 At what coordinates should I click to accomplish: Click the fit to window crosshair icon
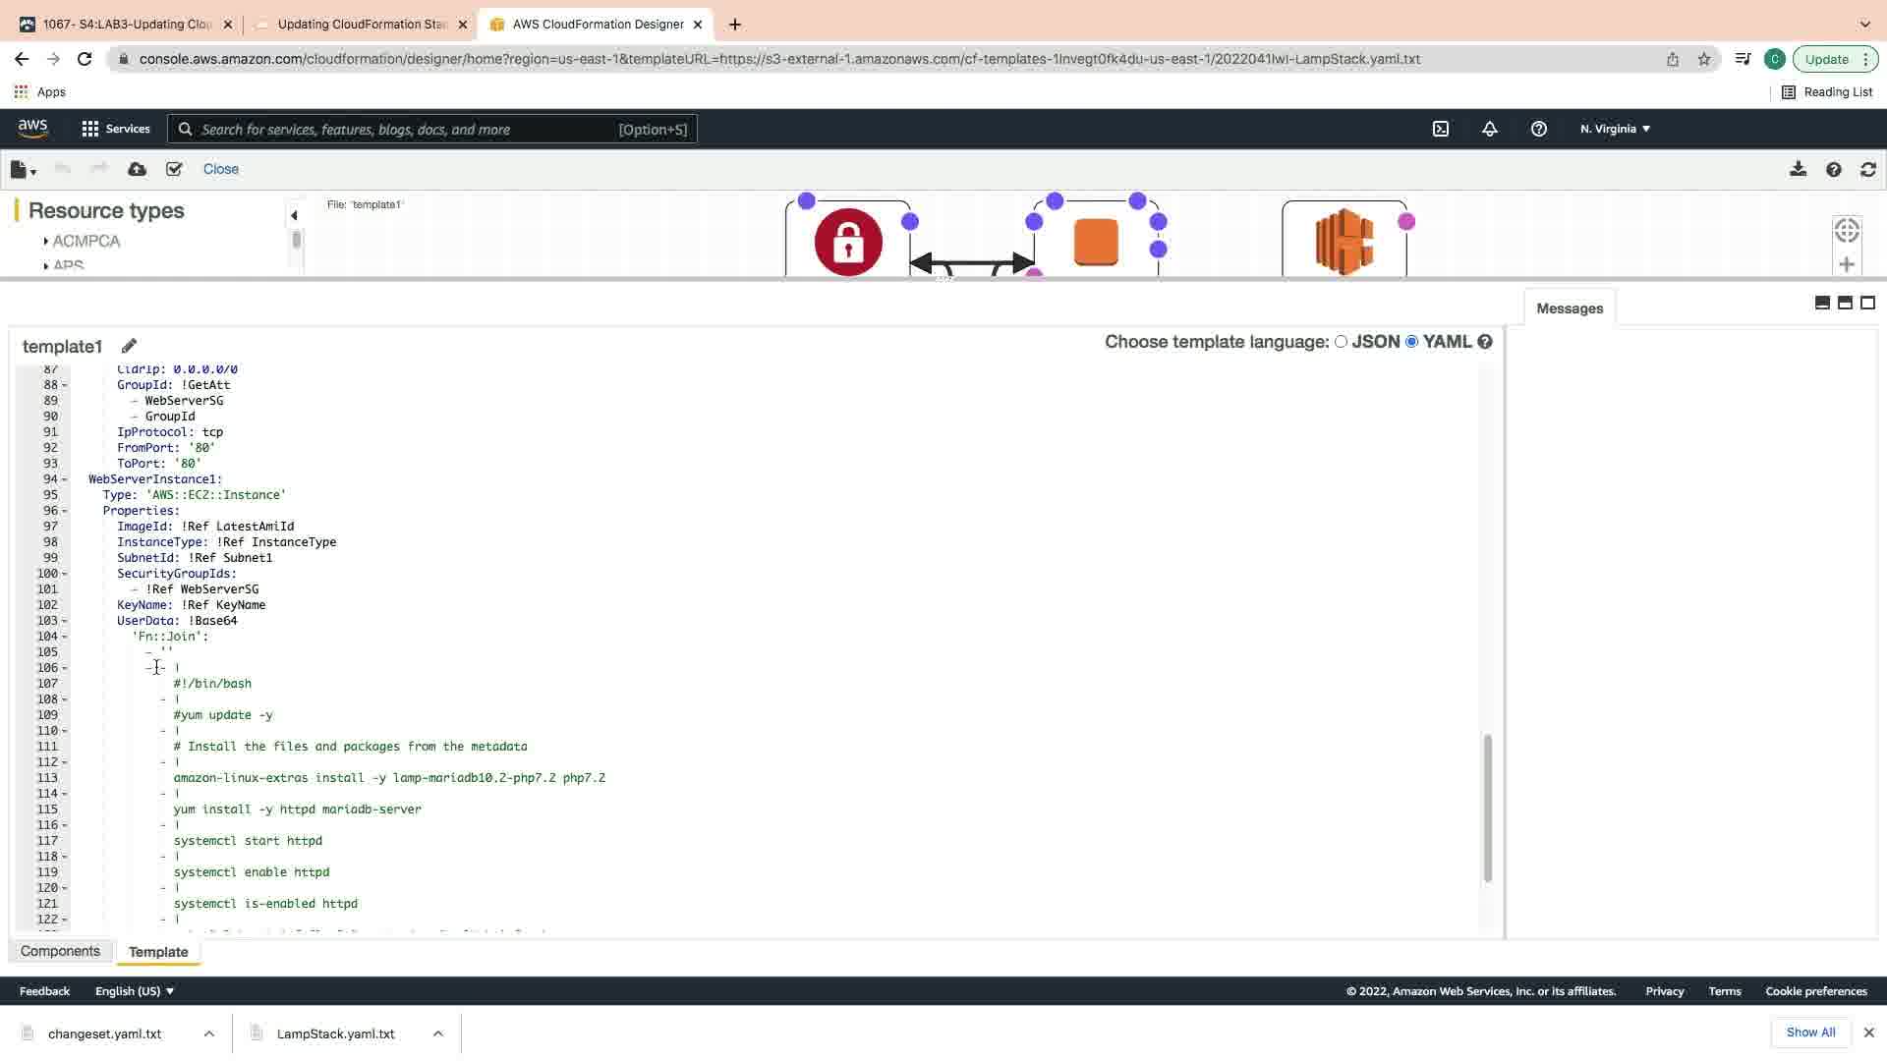point(1846,231)
